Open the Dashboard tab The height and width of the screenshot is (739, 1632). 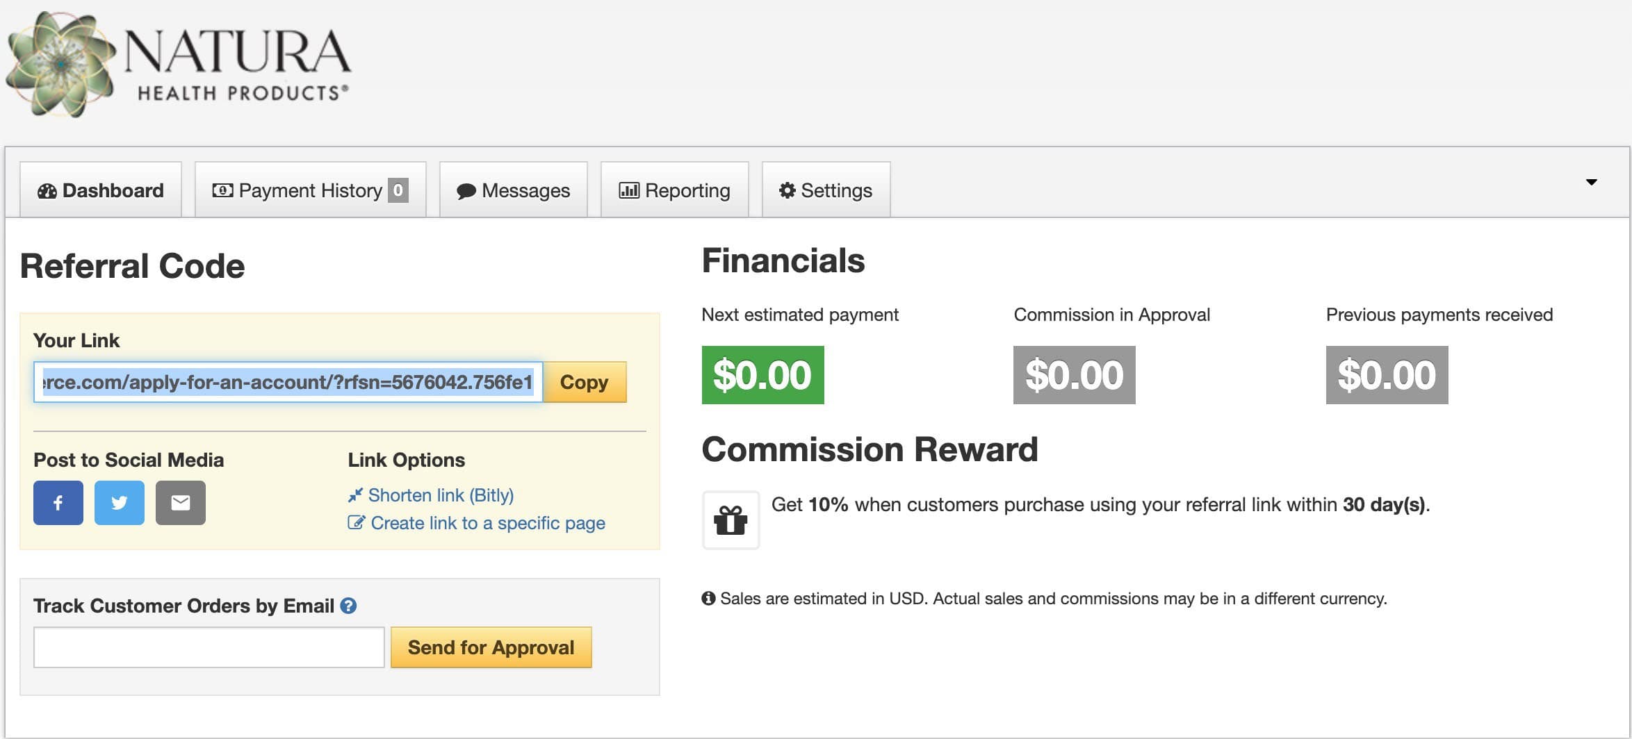click(101, 190)
